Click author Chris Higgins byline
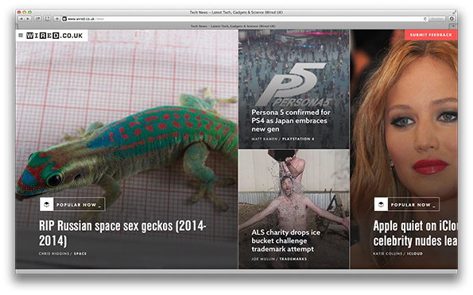This screenshot has width=473, height=295. 54,254
